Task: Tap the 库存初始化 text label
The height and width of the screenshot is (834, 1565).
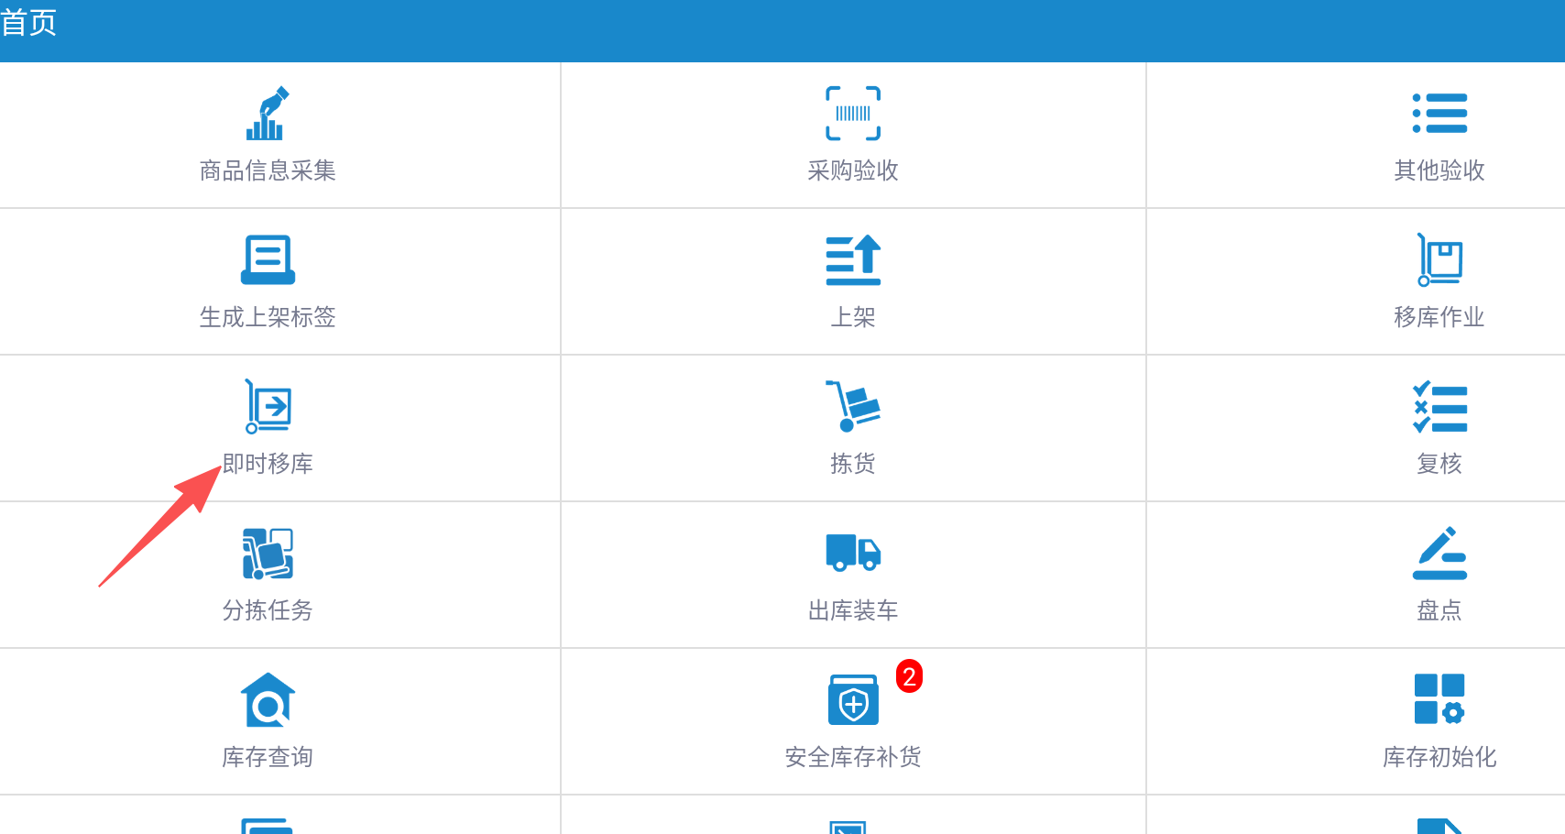Action: (1439, 757)
